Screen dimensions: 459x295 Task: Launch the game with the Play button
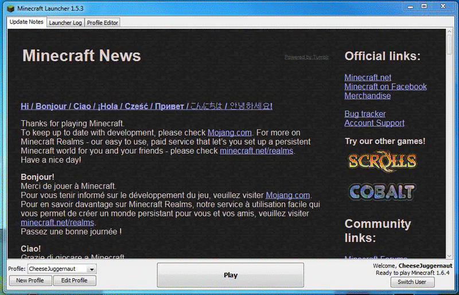[231, 275]
